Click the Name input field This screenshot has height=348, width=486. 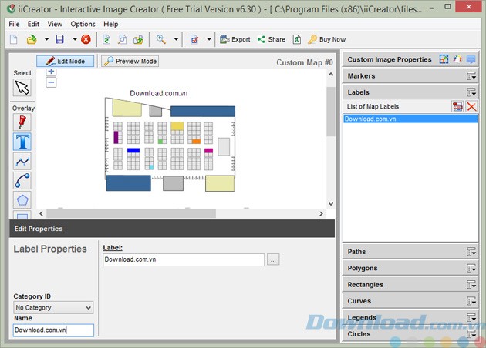click(53, 330)
